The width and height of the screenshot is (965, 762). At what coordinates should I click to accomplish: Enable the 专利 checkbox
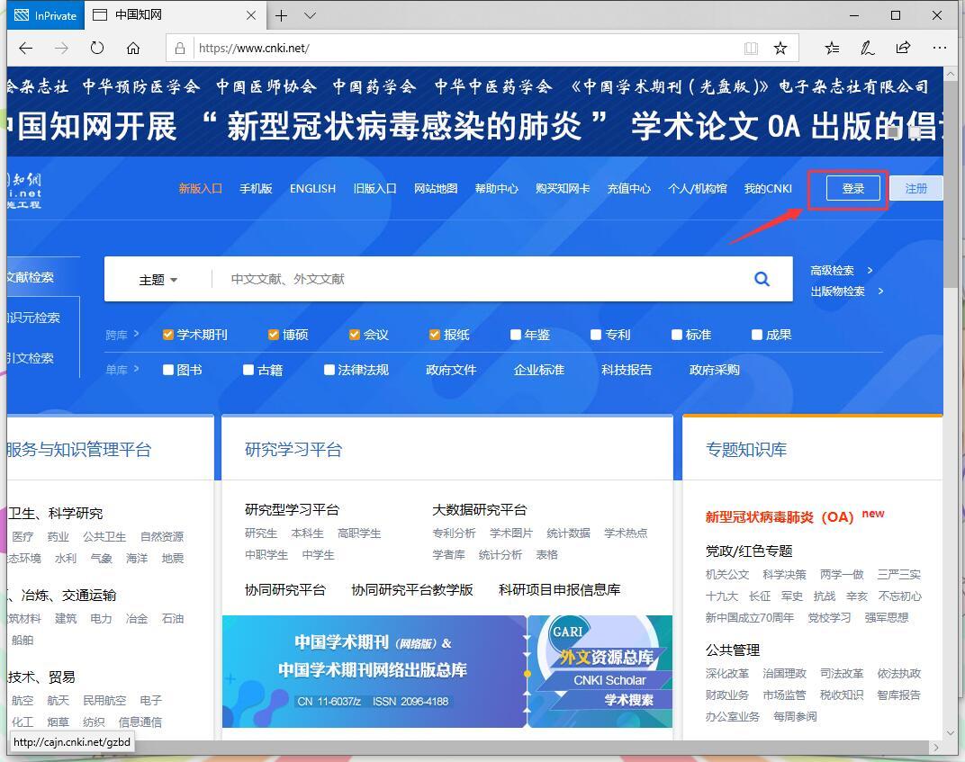(596, 334)
